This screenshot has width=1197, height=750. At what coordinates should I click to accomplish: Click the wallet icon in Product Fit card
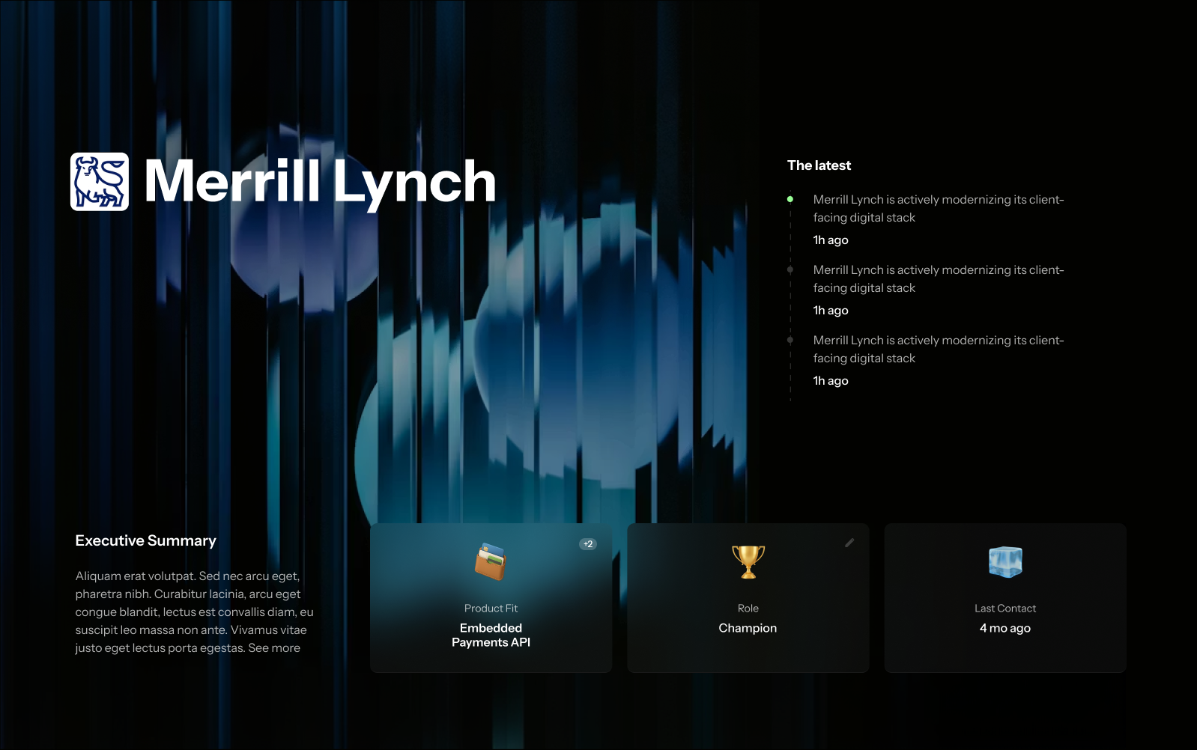491,561
